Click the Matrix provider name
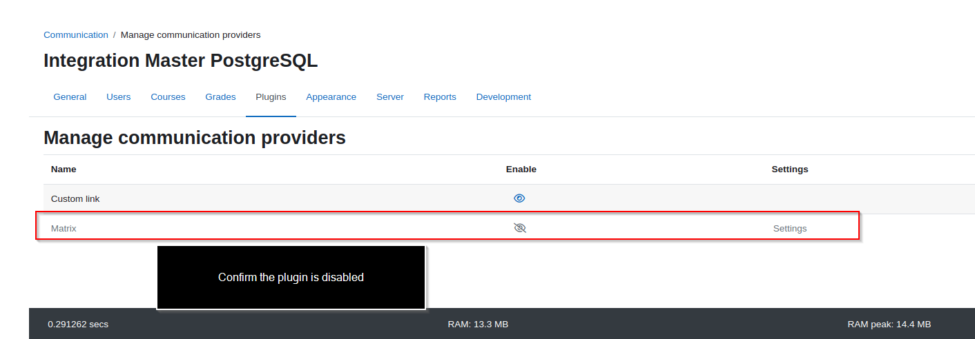Image resolution: width=975 pixels, height=339 pixels. tap(64, 229)
